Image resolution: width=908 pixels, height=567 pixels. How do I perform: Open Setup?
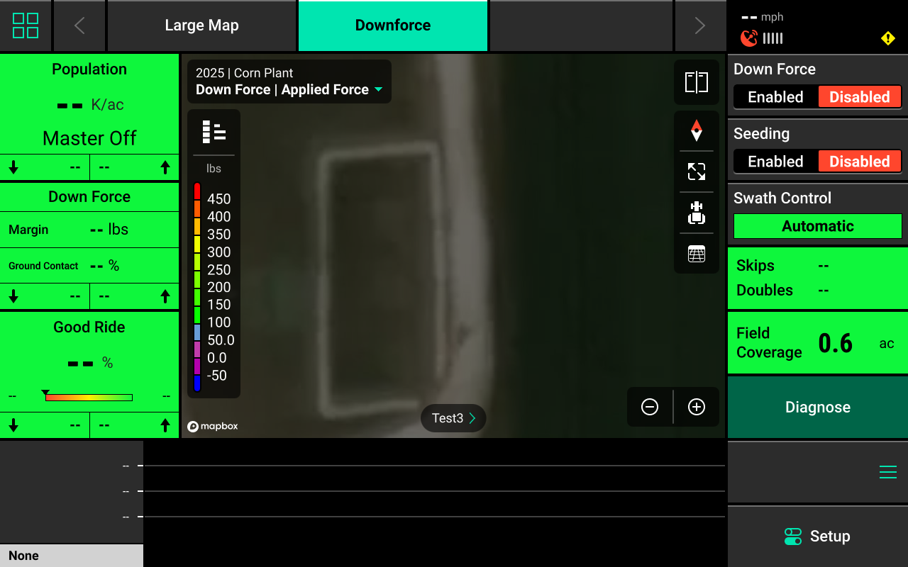(x=816, y=537)
